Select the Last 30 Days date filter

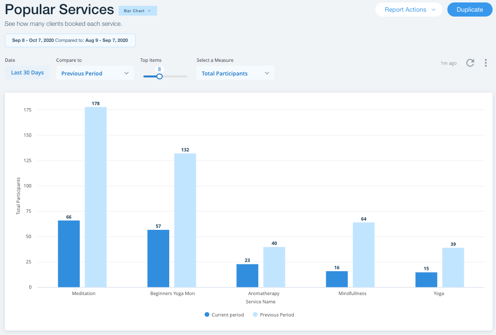pyautogui.click(x=27, y=72)
